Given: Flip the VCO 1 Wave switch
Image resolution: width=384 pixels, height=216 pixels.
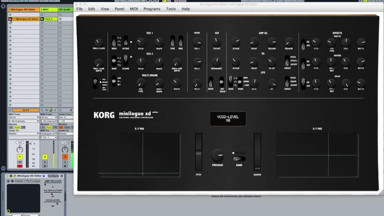Looking at the screenshot, I should point(114,42).
